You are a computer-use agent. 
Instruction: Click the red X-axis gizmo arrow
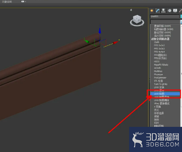click(x=115, y=43)
